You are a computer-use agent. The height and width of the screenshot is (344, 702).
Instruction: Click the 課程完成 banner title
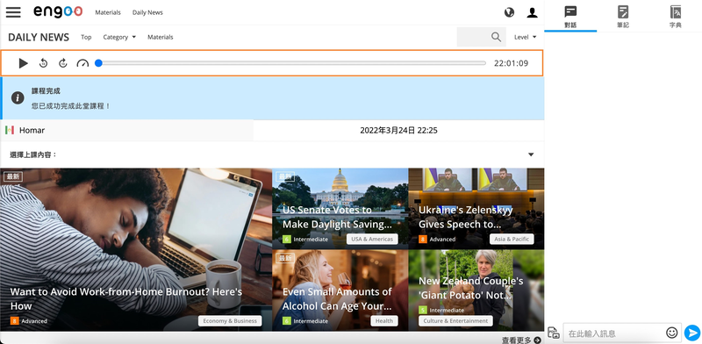46,91
